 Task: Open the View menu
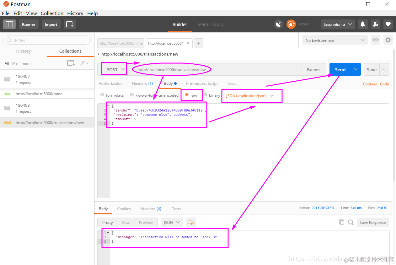(x=31, y=13)
